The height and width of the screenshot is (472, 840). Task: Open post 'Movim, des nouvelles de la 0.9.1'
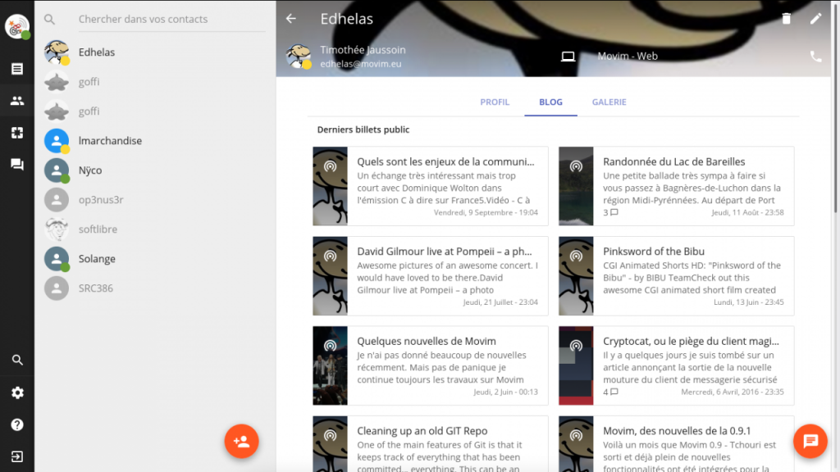tap(676, 444)
